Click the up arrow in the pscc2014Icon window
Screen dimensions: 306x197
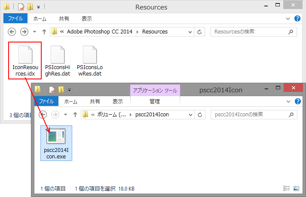pos(74,115)
